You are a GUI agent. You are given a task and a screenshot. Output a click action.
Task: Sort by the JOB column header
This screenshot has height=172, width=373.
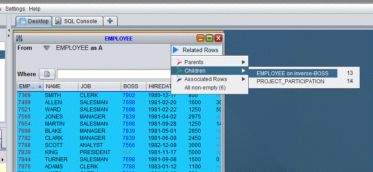pos(99,86)
